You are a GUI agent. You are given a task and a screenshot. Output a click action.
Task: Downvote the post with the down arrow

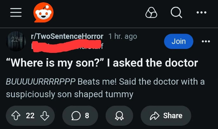pyautogui.click(x=45, y=116)
